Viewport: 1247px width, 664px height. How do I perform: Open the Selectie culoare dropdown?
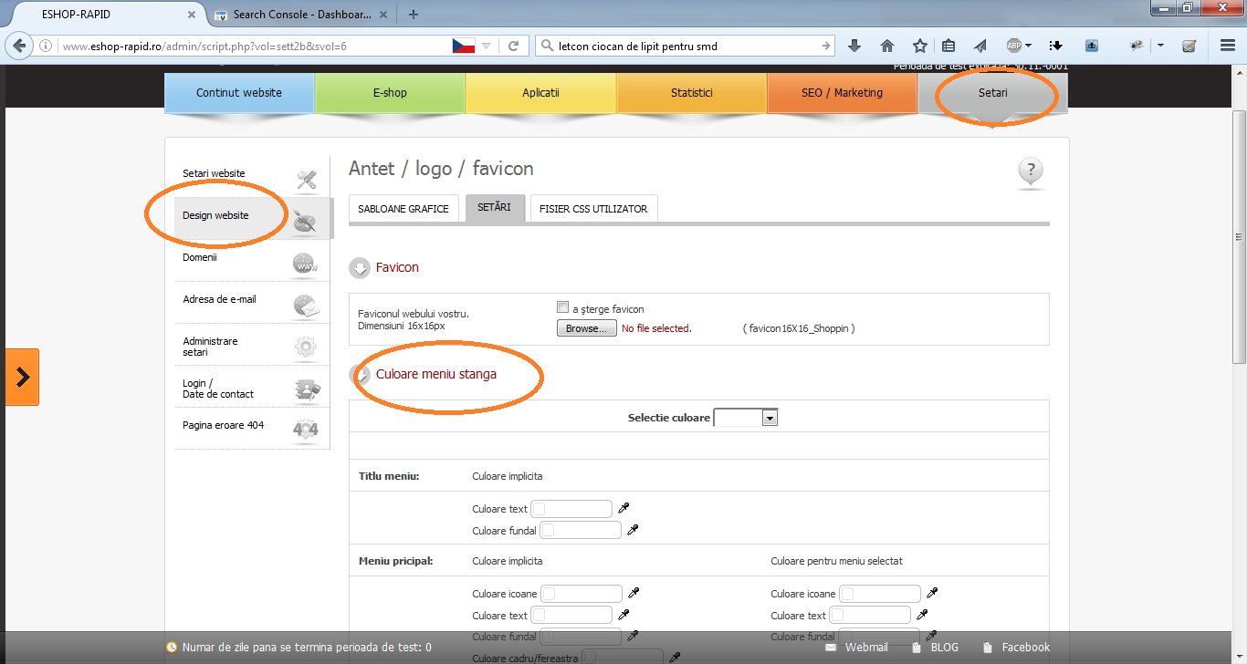[746, 418]
